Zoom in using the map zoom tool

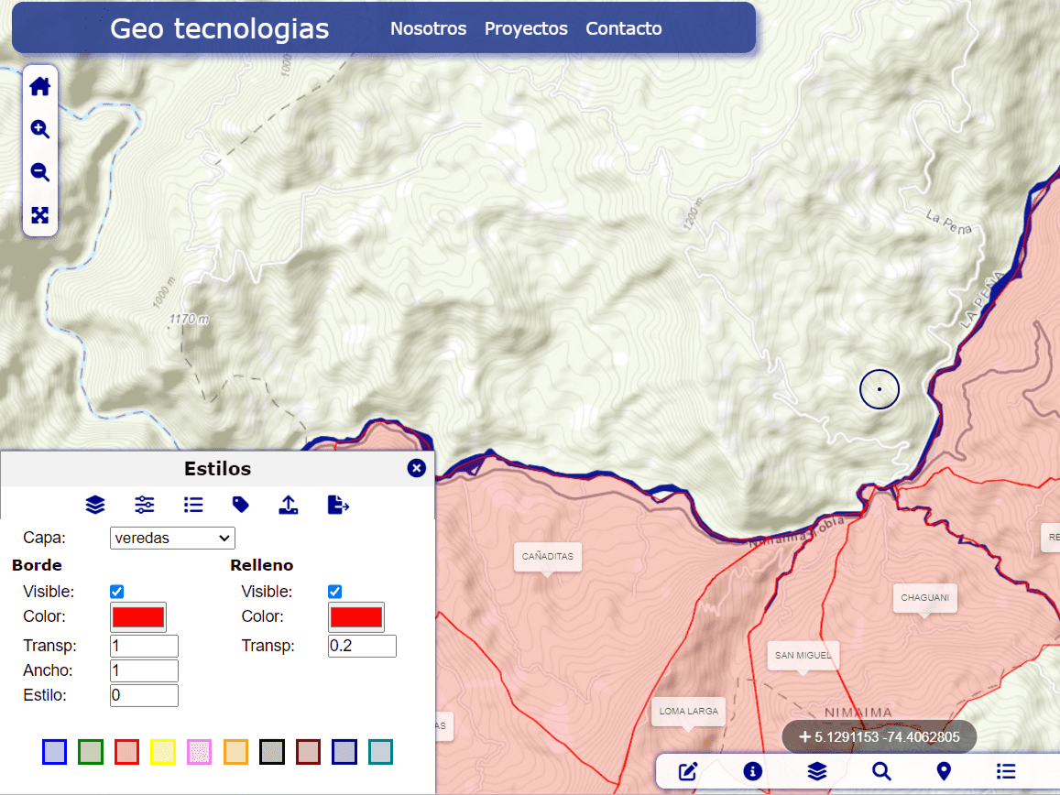[x=40, y=129]
